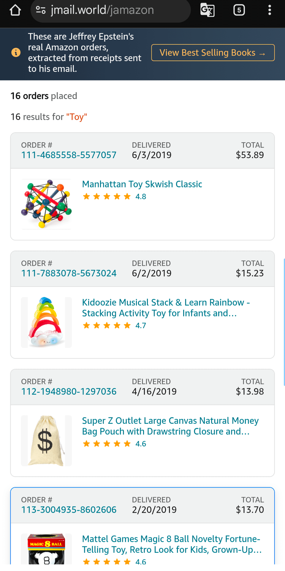Open Manhattan Toy Skwish Classic product link
The height and width of the screenshot is (571, 285).
pos(142,184)
